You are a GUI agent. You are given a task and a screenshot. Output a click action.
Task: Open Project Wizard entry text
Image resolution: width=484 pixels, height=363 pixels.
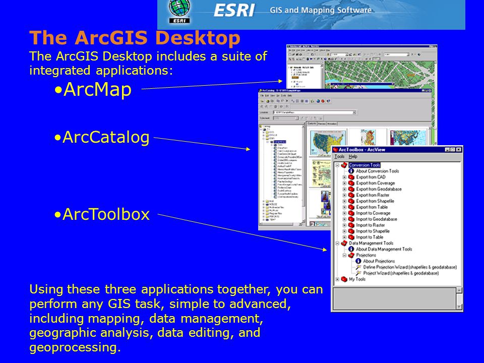(x=401, y=273)
